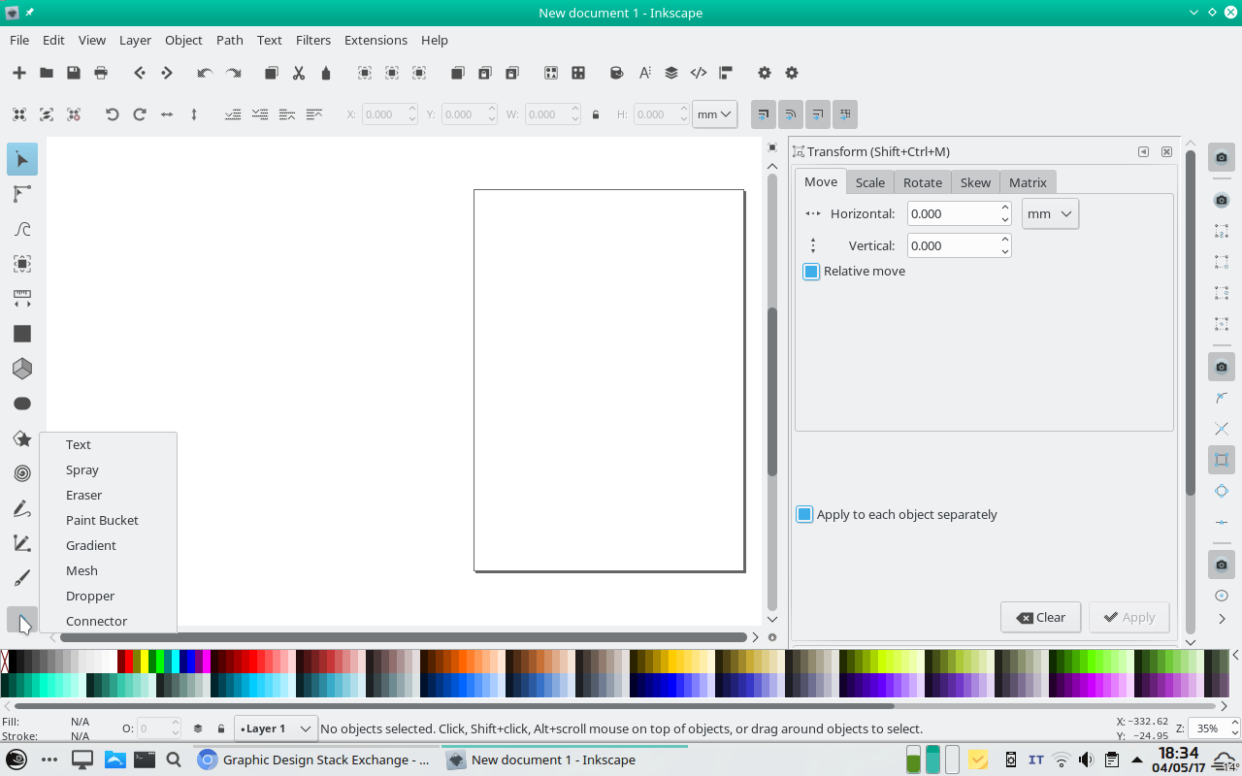
Task: Select the Rectangle tool
Action: coord(22,334)
